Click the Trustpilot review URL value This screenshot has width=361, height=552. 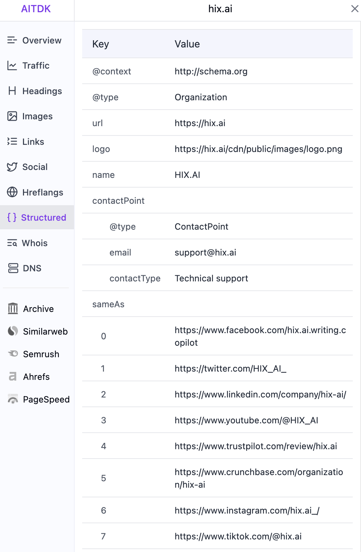coord(256,446)
